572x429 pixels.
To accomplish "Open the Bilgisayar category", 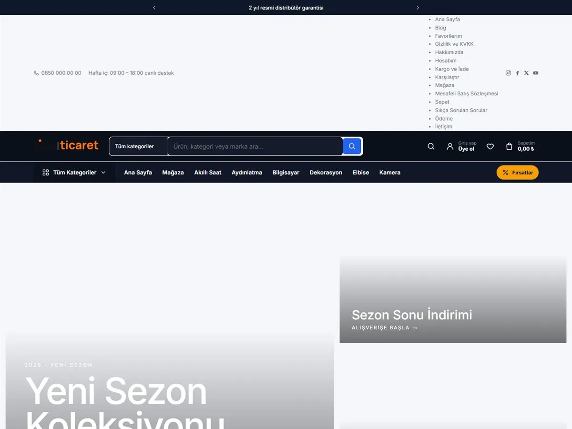I will [286, 173].
